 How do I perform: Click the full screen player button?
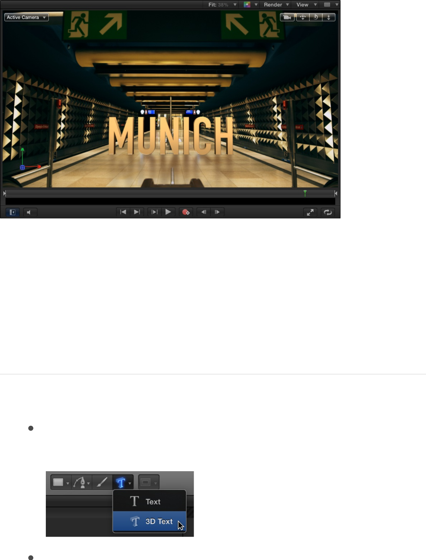coord(310,212)
